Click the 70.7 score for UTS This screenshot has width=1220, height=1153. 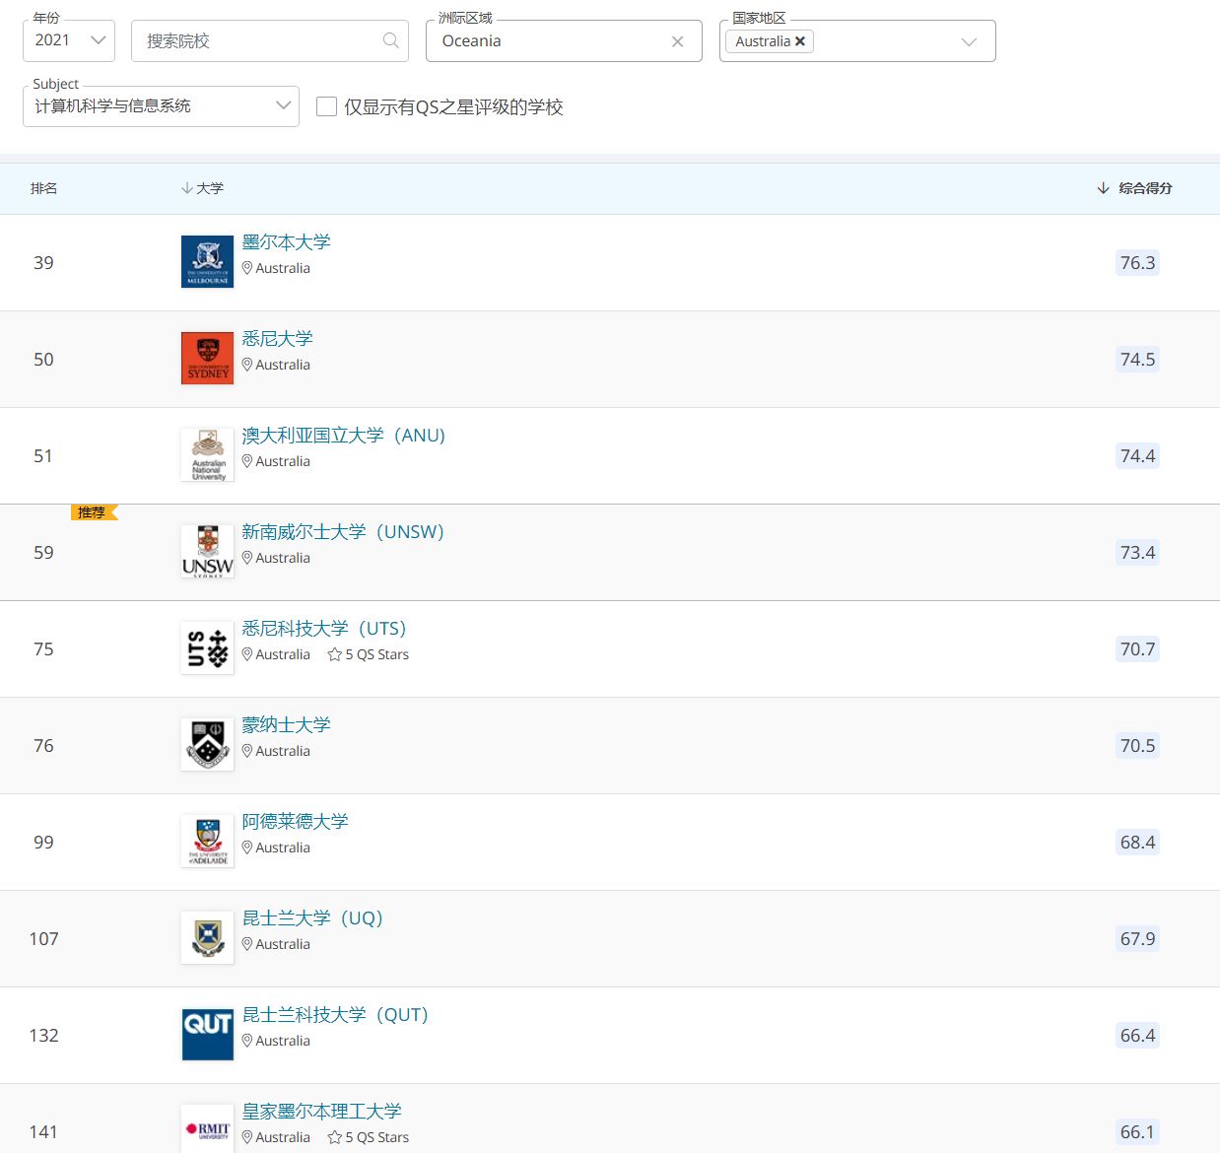click(x=1137, y=649)
